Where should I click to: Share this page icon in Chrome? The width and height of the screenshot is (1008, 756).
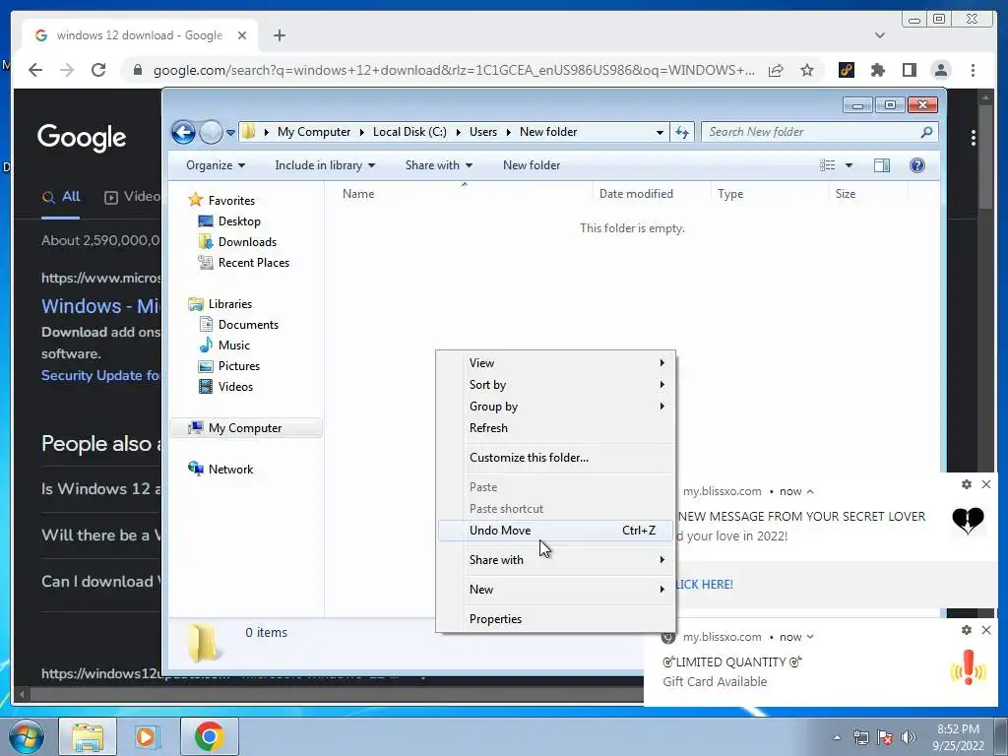point(776,70)
